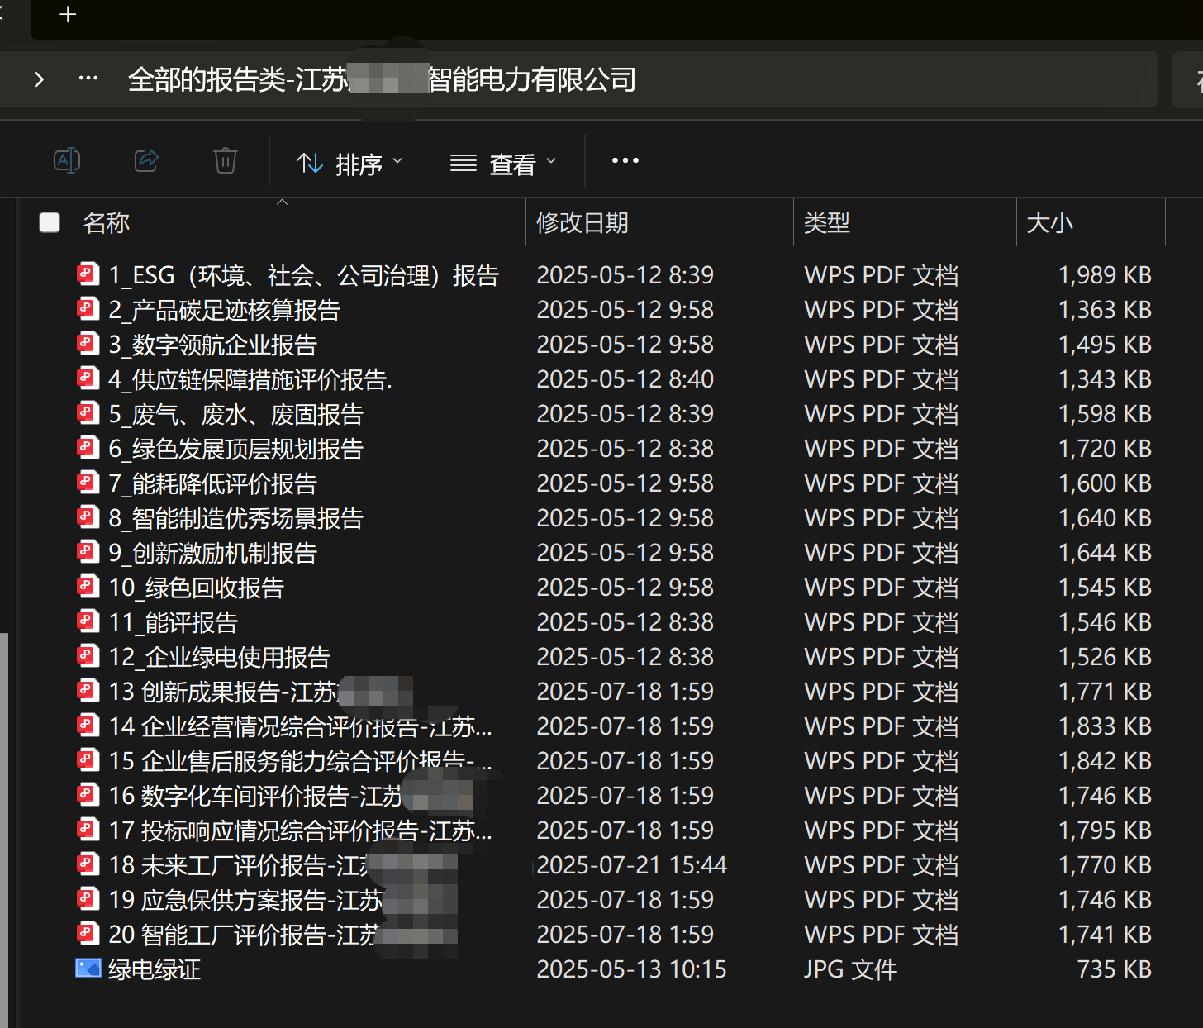Image resolution: width=1203 pixels, height=1028 pixels.
Task: Click the PDF icon of 11_能评报告
Action: click(88, 621)
